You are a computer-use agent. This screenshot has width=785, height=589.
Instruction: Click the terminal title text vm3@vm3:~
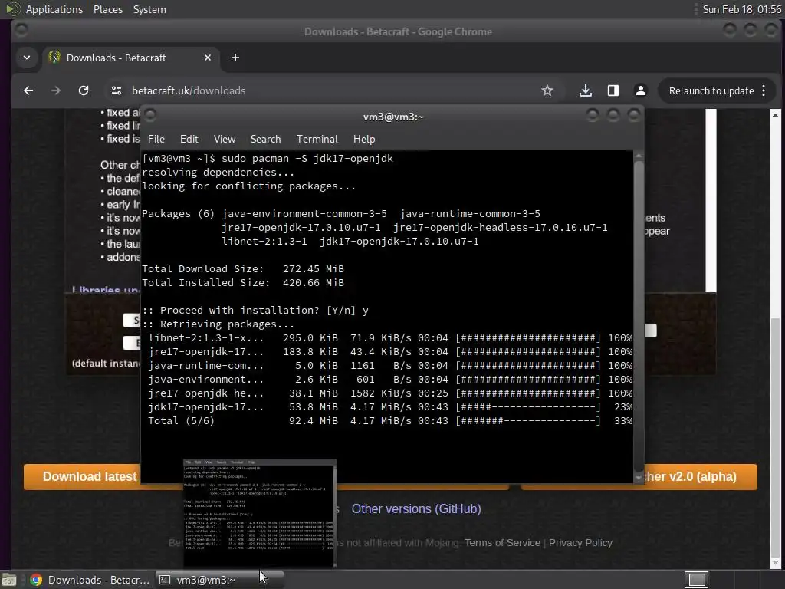coord(393,117)
